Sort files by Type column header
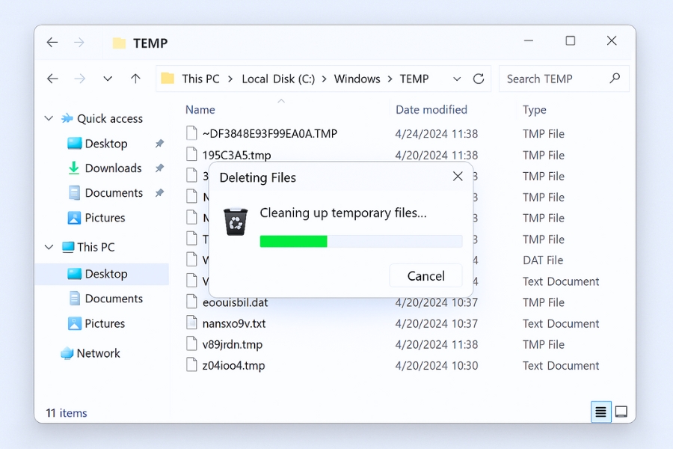This screenshot has width=673, height=449. [x=535, y=110]
